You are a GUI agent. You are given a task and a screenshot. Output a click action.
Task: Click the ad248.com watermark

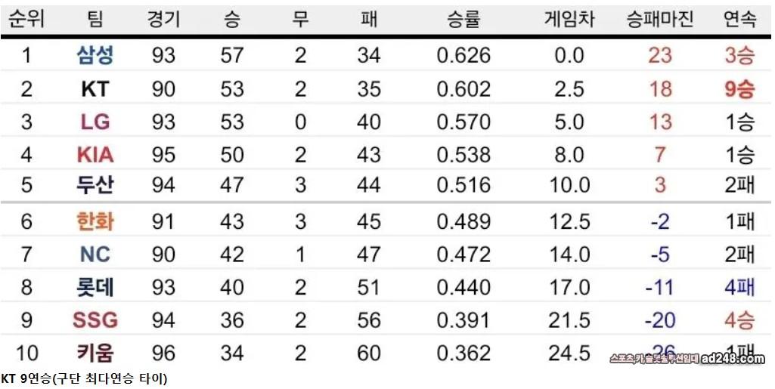pyautogui.click(x=733, y=359)
